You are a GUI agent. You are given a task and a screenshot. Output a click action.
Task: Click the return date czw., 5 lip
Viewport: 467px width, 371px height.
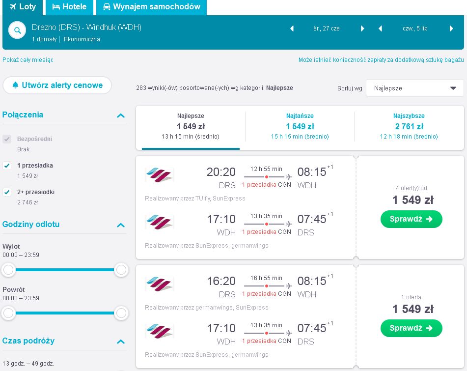point(415,29)
